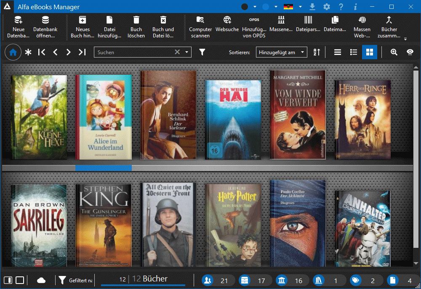Click the Der weisse Hai book cover
This screenshot has height=289, width=421.
pos(233,119)
